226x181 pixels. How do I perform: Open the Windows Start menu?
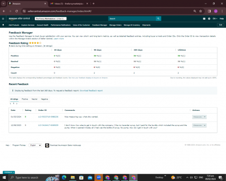click(x=4, y=177)
